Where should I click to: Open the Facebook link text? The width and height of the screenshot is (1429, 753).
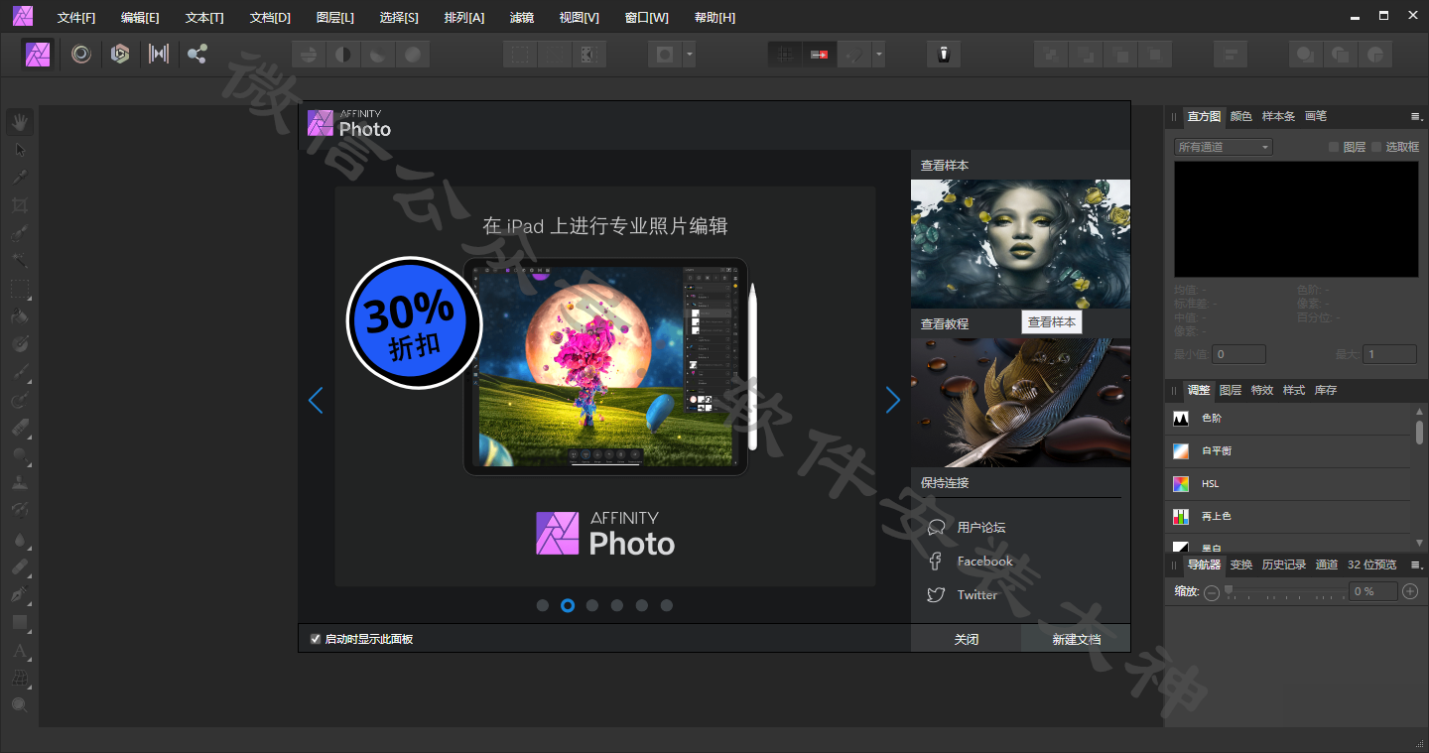pyautogui.click(x=985, y=562)
